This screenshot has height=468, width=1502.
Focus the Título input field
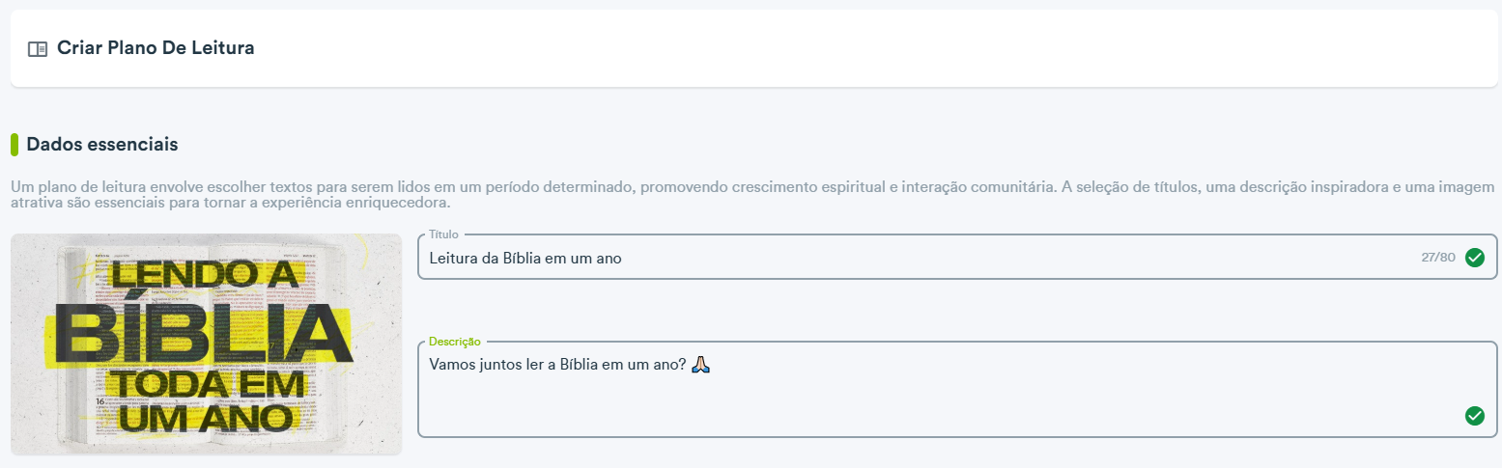pyautogui.click(x=957, y=258)
